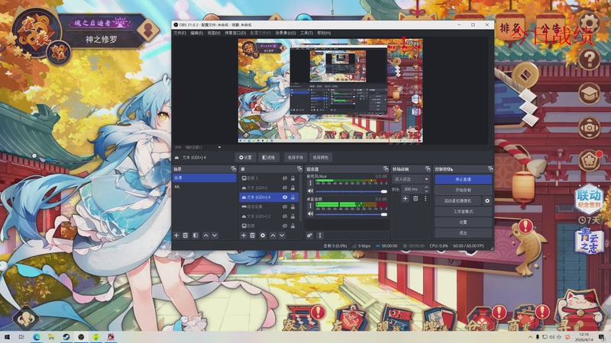The height and width of the screenshot is (343, 611).
Task: Remove the selected source with the trash icon
Action: (253, 236)
